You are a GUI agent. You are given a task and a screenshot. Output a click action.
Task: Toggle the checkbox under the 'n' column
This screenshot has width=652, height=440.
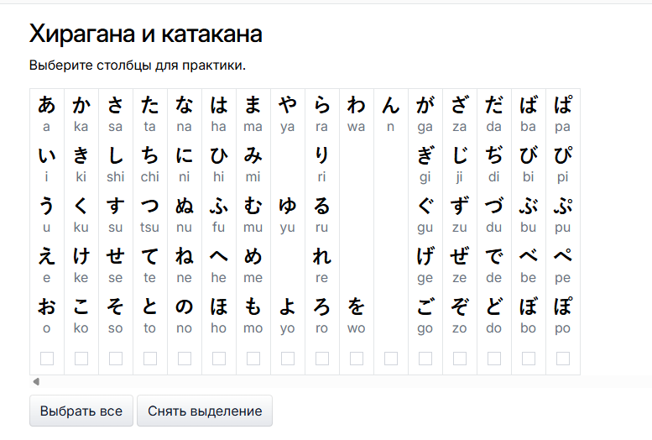[391, 359]
